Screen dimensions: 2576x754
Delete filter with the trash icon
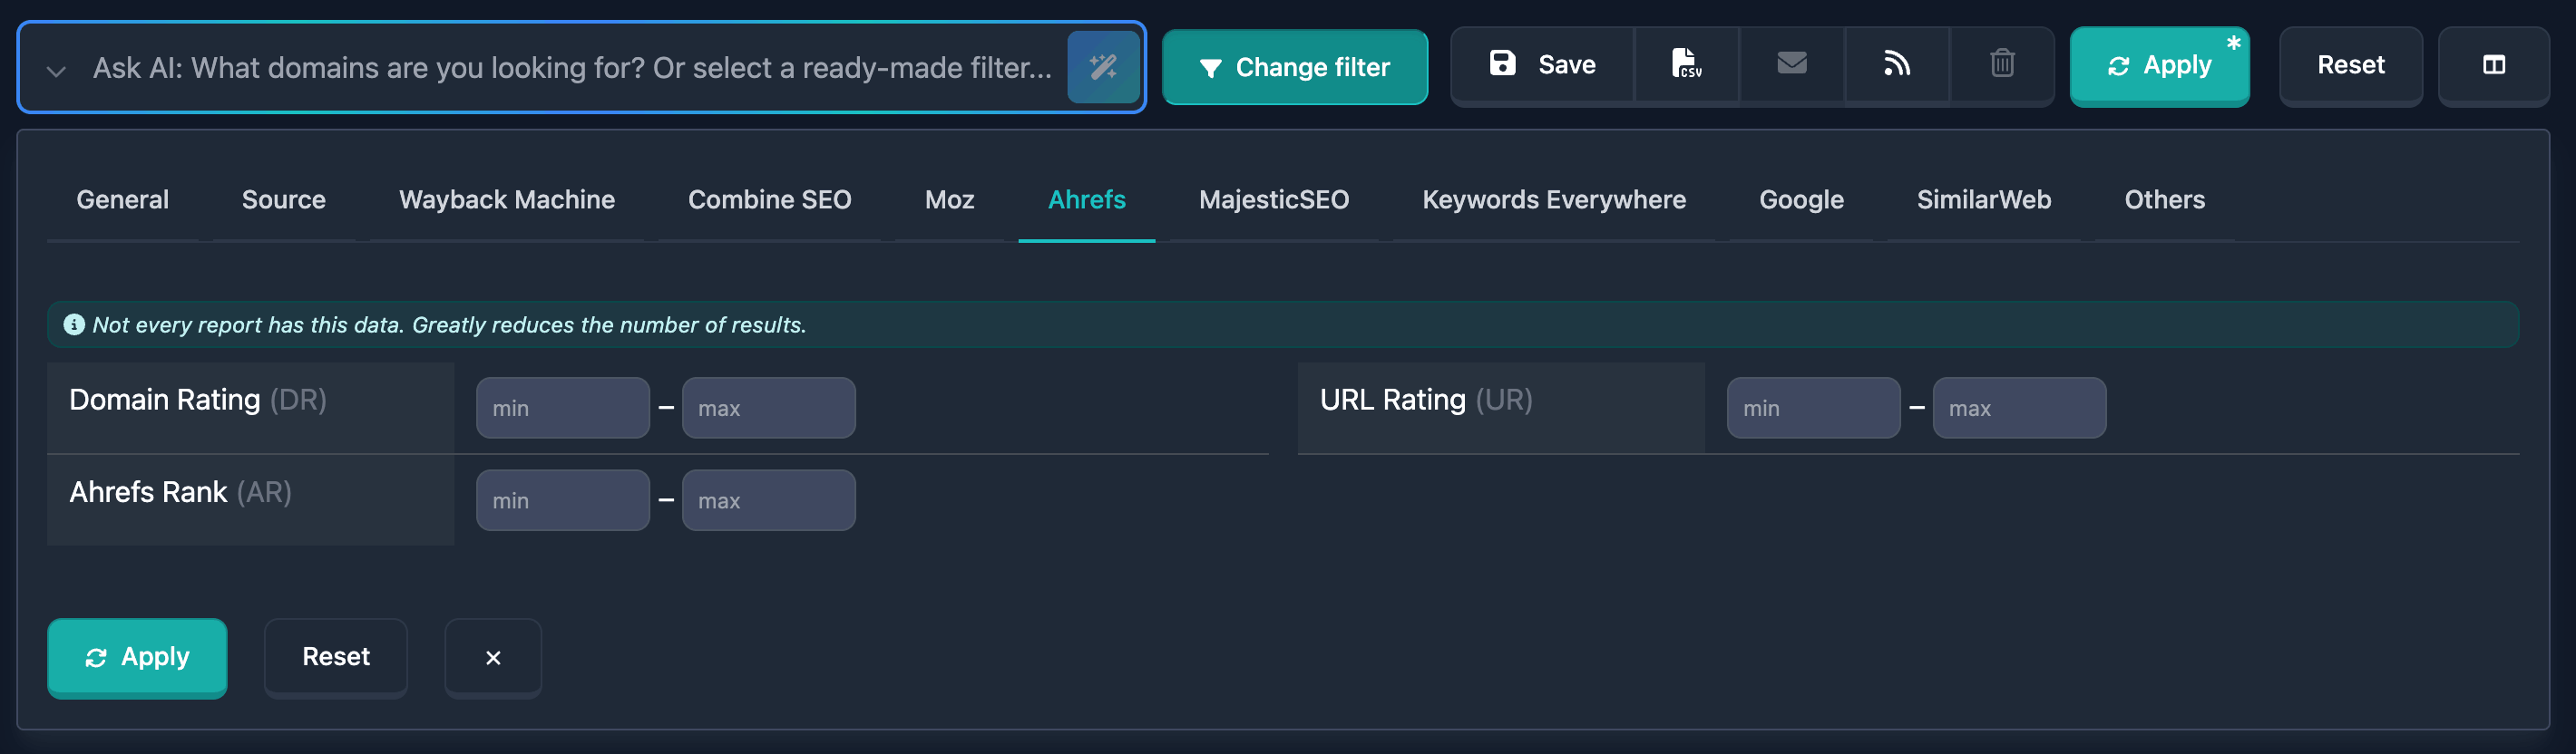tap(2001, 65)
